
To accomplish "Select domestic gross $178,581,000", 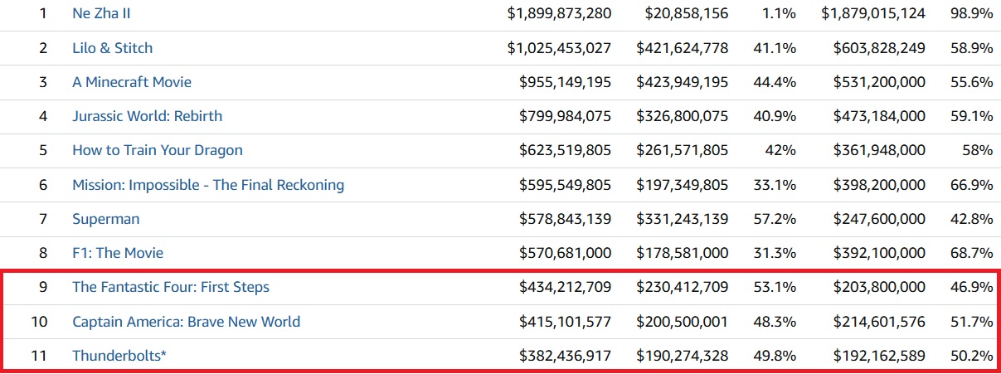I will pyautogui.click(x=683, y=253).
